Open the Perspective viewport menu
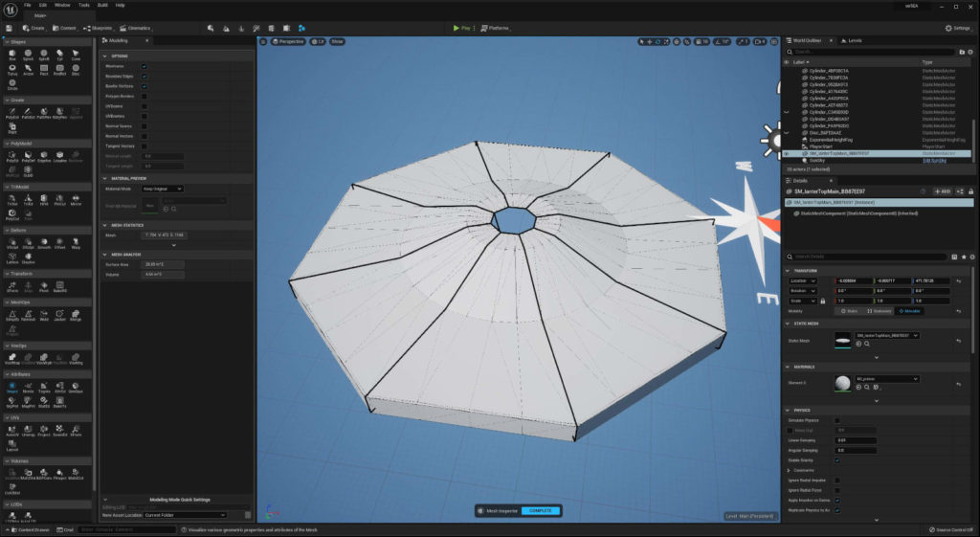The height and width of the screenshot is (537, 980). [288, 42]
